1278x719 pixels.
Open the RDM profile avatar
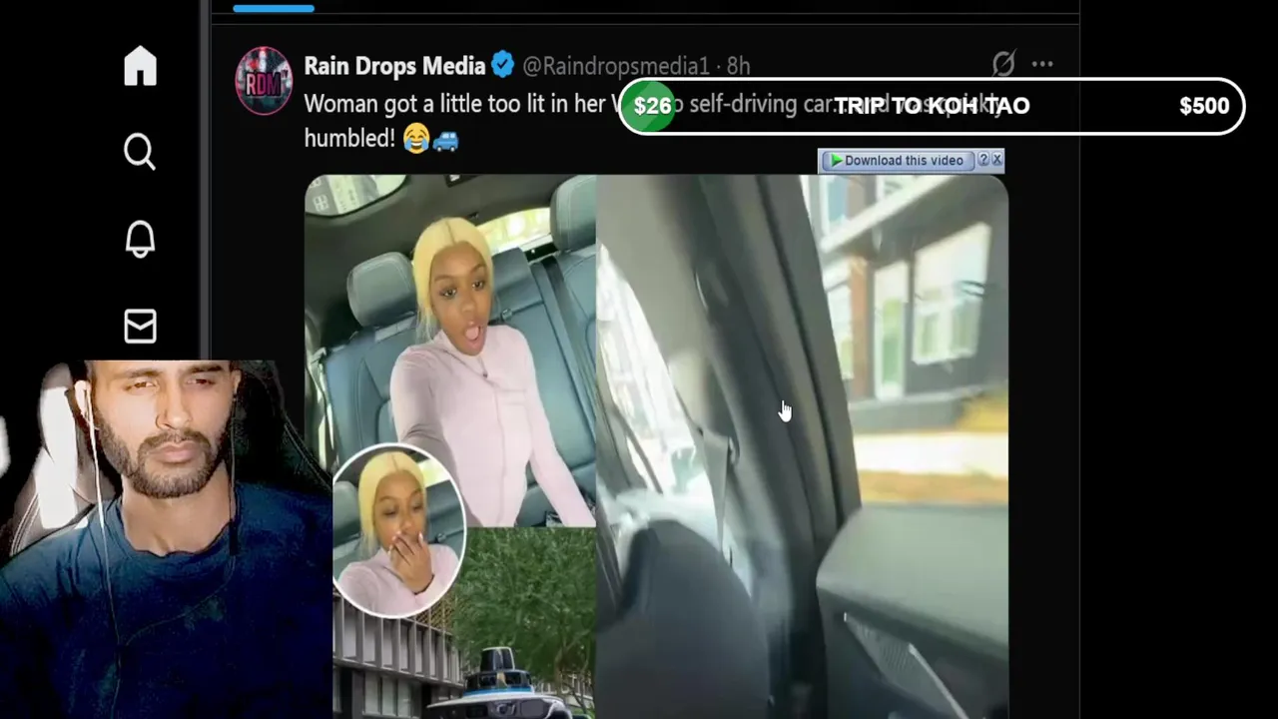pyautogui.click(x=264, y=80)
